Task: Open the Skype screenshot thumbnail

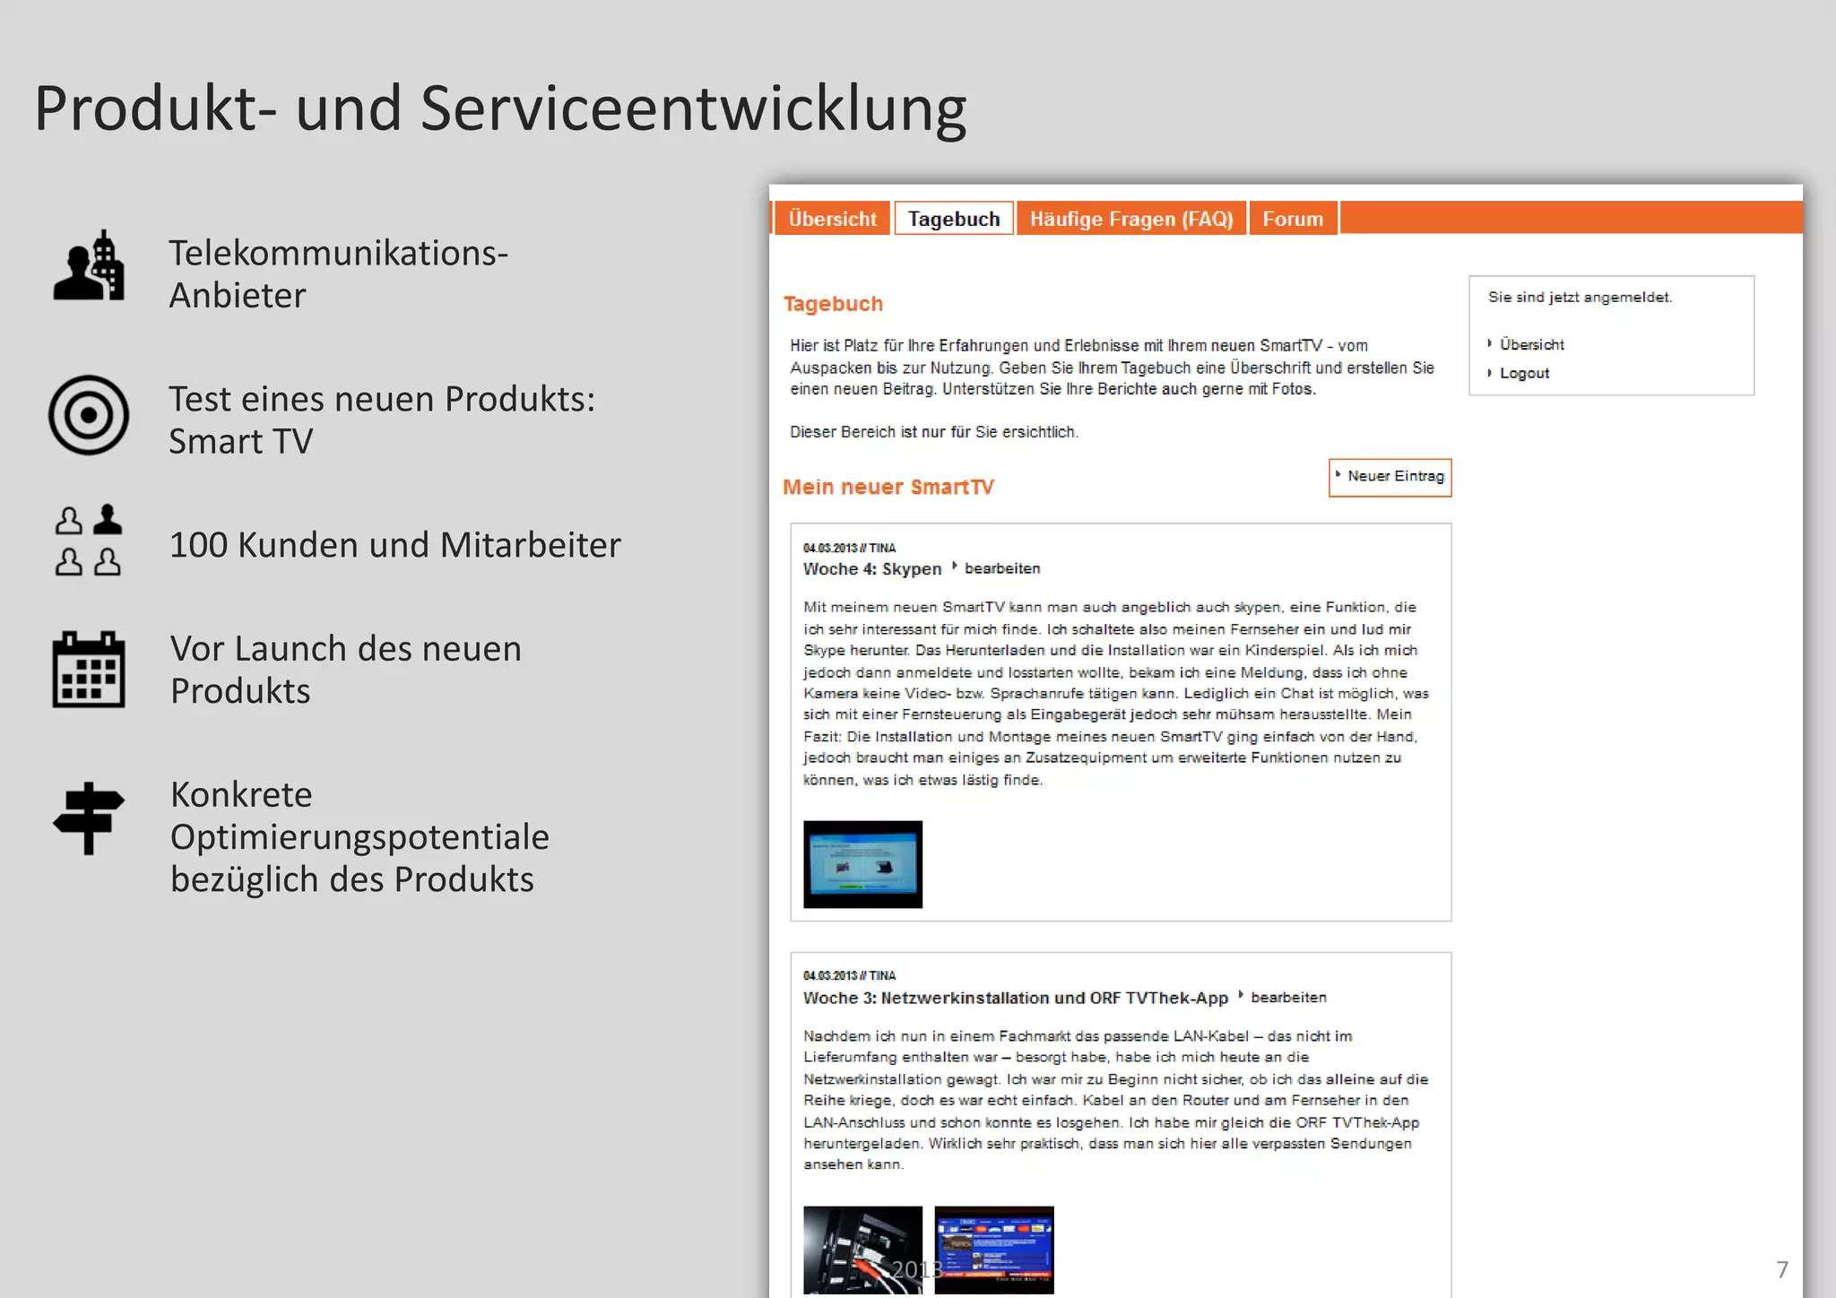Action: tap(862, 864)
